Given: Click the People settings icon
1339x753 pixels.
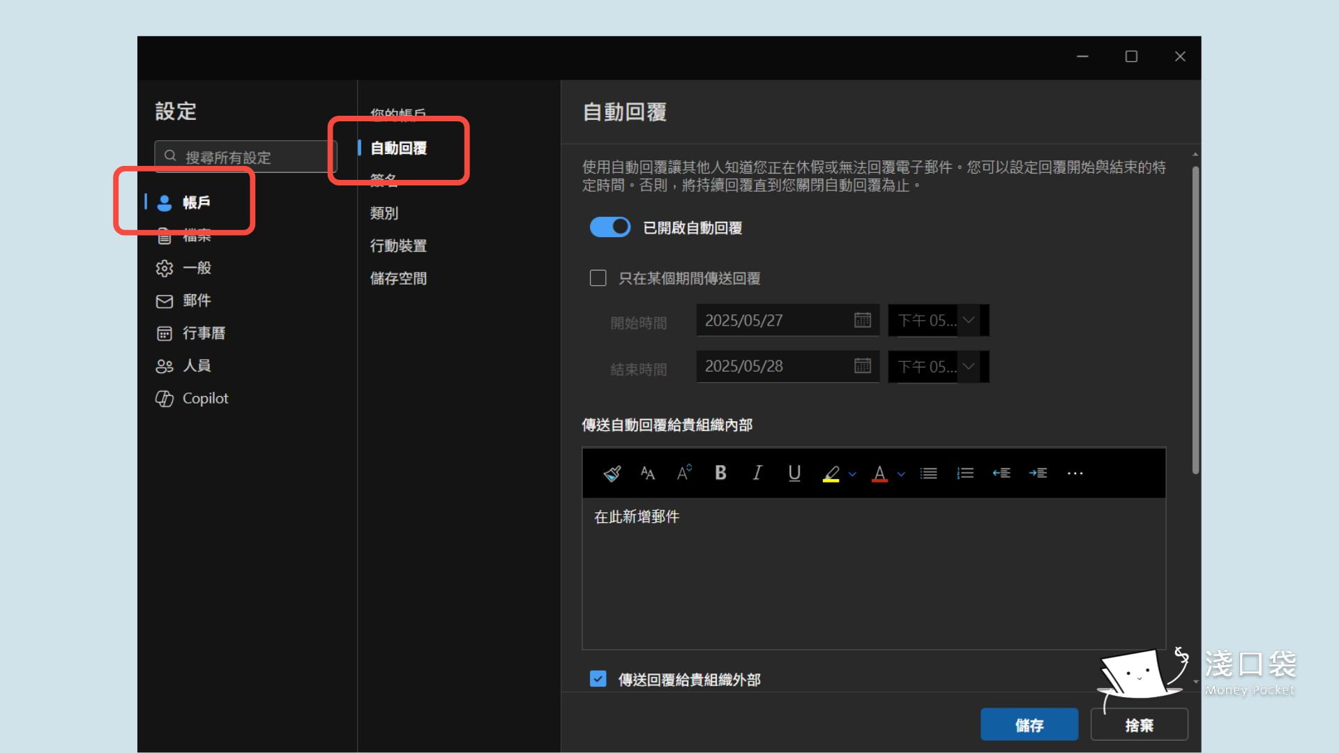Looking at the screenshot, I should click(164, 365).
